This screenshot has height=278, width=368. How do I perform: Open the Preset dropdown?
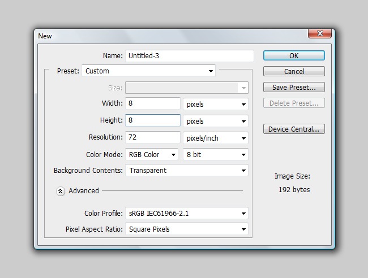click(x=148, y=71)
